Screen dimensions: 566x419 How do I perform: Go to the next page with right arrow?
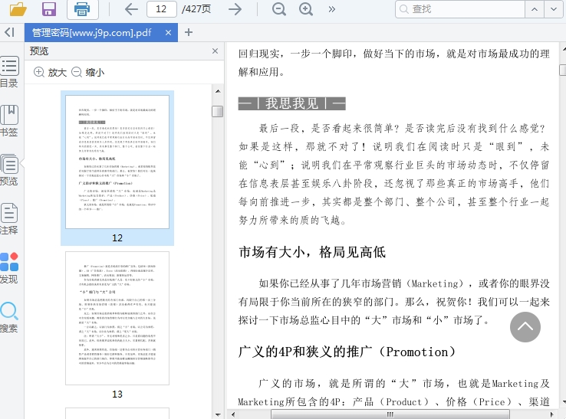pos(235,9)
